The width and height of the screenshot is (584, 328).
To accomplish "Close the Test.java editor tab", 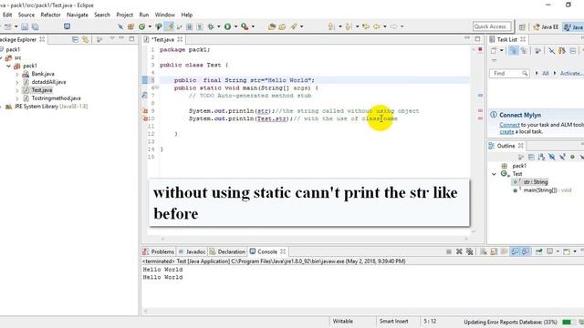I will [x=180, y=39].
